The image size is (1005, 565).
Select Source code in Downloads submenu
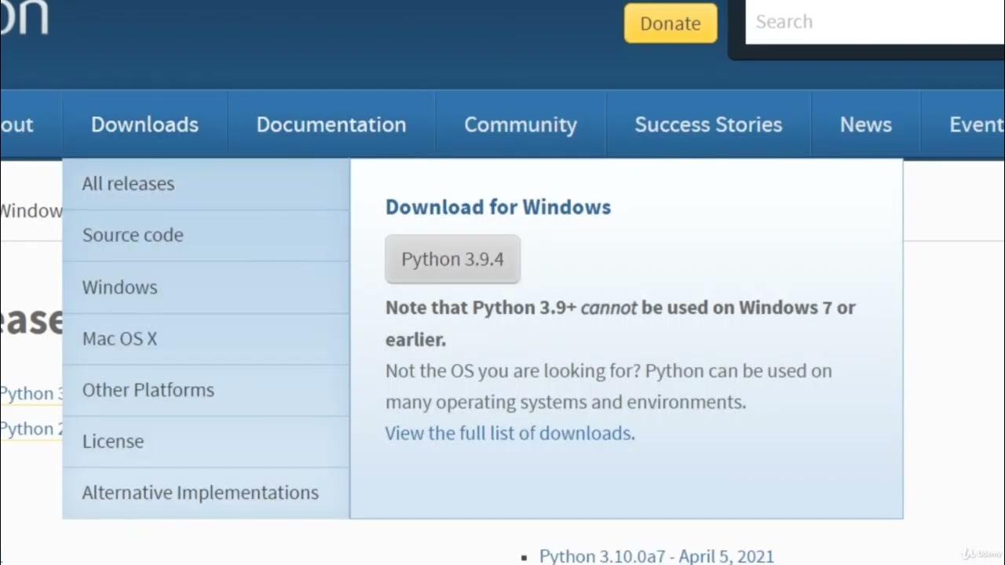pyautogui.click(x=206, y=235)
